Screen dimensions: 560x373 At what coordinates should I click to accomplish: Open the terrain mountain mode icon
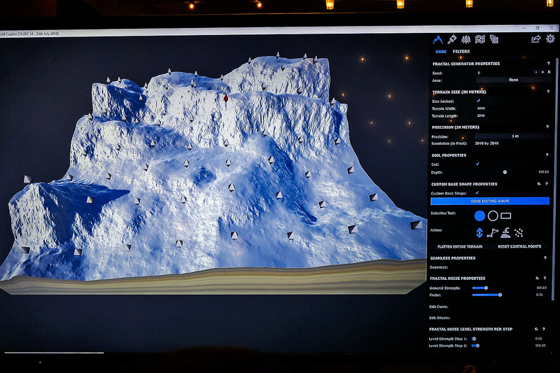click(438, 39)
